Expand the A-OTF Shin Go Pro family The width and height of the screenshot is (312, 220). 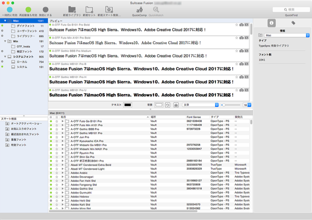[x=62, y=157]
